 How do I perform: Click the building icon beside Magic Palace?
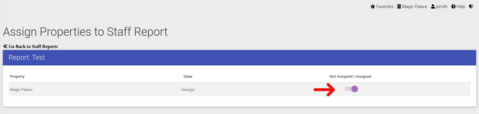(399, 7)
